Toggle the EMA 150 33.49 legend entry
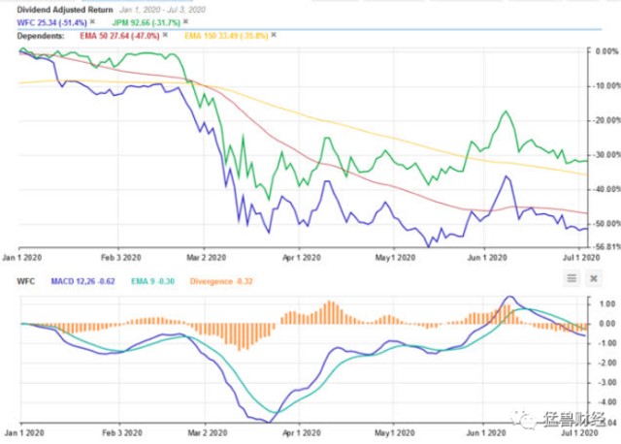The image size is (621, 444). point(226,36)
